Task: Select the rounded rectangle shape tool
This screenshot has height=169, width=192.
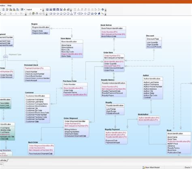Action: (x=54, y=13)
